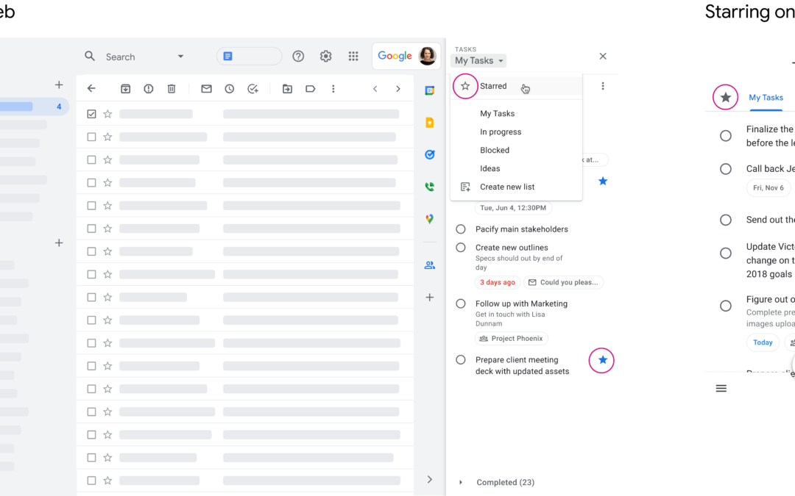Screen dimensions: 795x496
Task: Open the Contacts side panel icon
Action: click(429, 265)
